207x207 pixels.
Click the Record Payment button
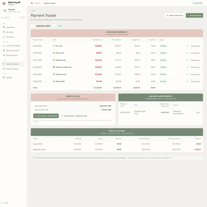(x=195, y=16)
